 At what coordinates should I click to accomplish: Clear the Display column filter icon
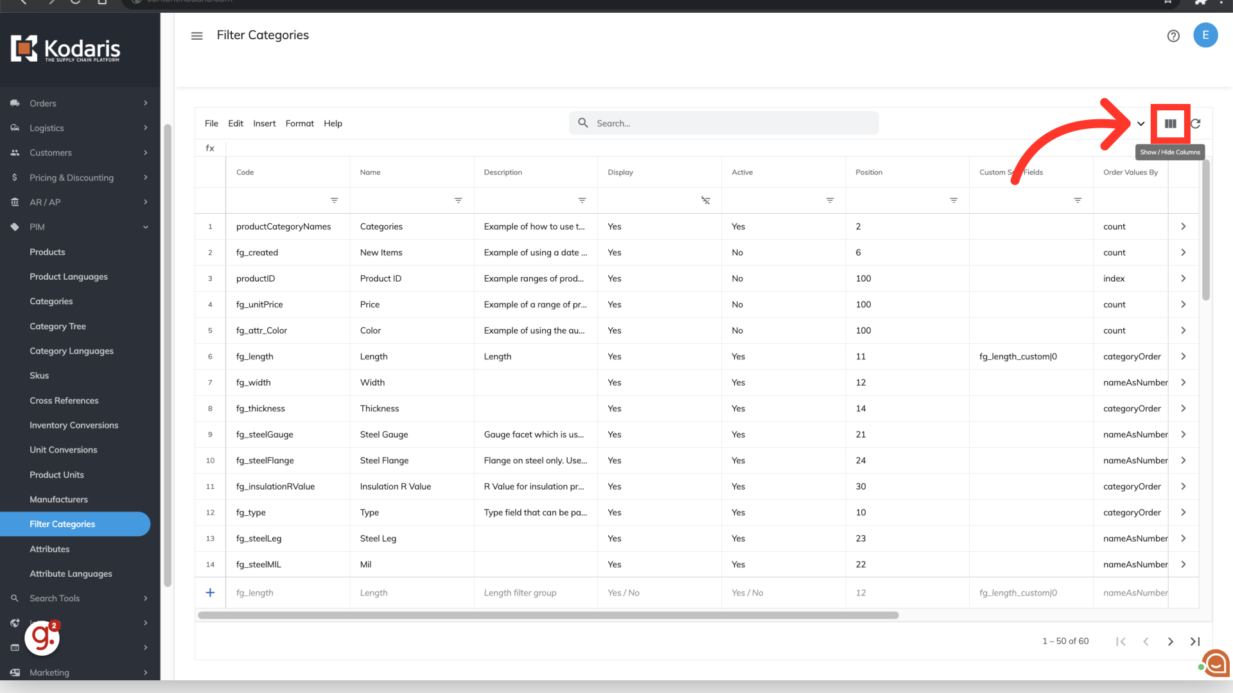(705, 201)
